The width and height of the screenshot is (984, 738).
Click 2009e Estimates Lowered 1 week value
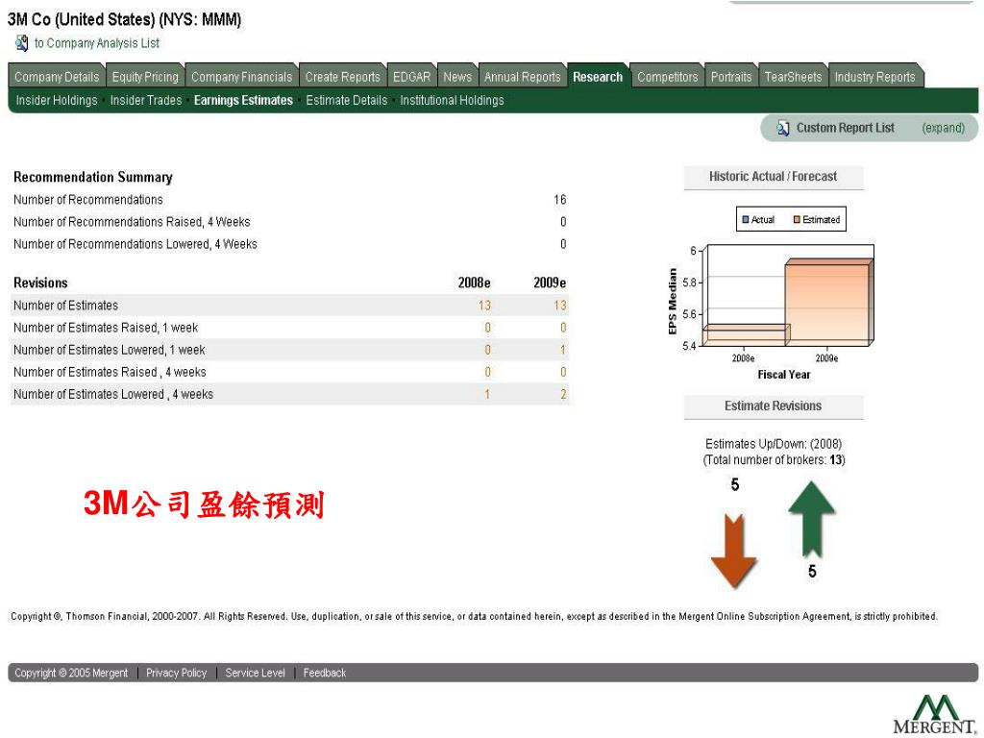pos(563,350)
